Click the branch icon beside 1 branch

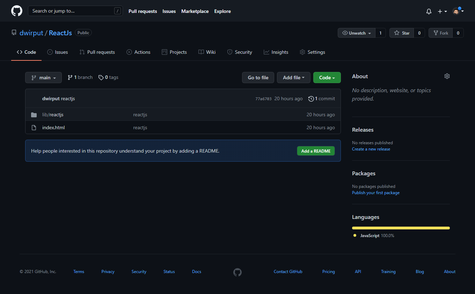70,78
